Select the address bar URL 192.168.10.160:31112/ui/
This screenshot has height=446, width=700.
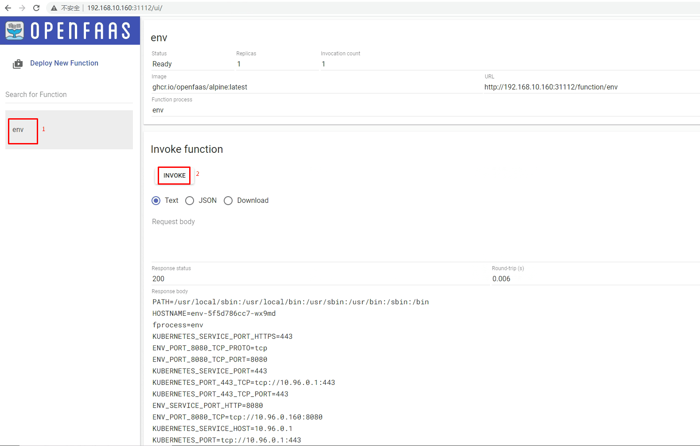tap(124, 8)
